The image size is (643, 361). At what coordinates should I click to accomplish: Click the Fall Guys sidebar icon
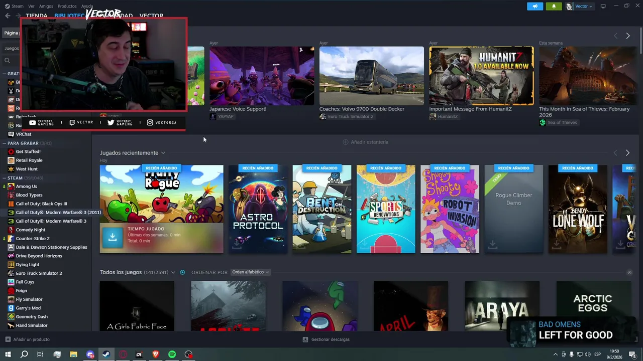point(11,282)
